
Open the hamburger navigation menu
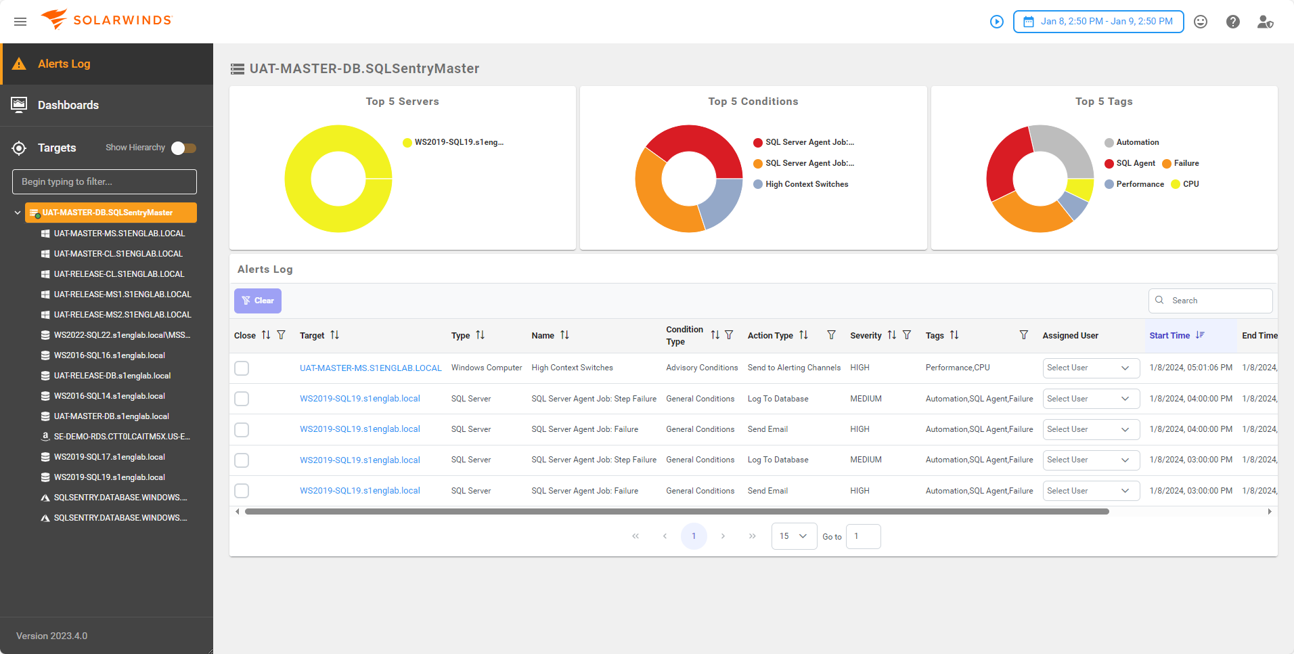point(20,22)
